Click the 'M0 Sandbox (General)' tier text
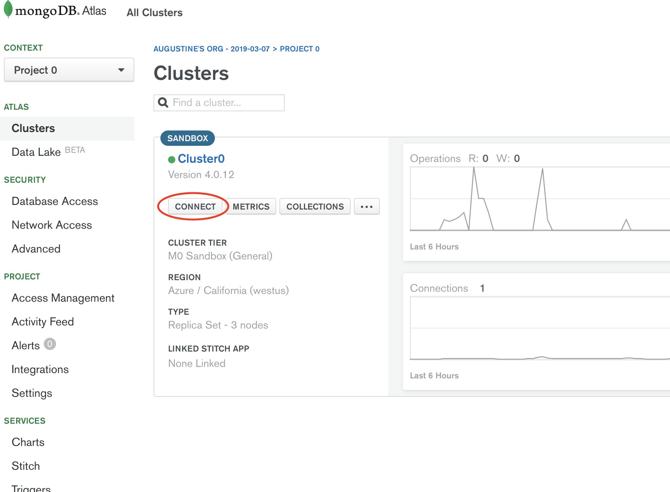The image size is (670, 492). click(x=220, y=256)
